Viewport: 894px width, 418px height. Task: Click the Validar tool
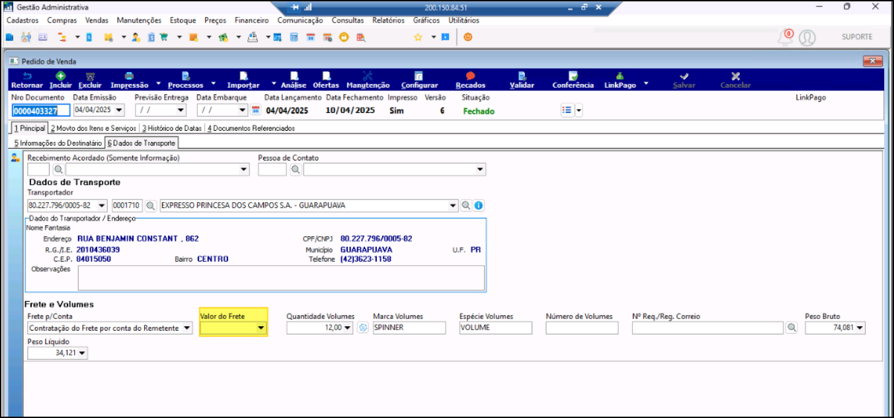click(522, 80)
